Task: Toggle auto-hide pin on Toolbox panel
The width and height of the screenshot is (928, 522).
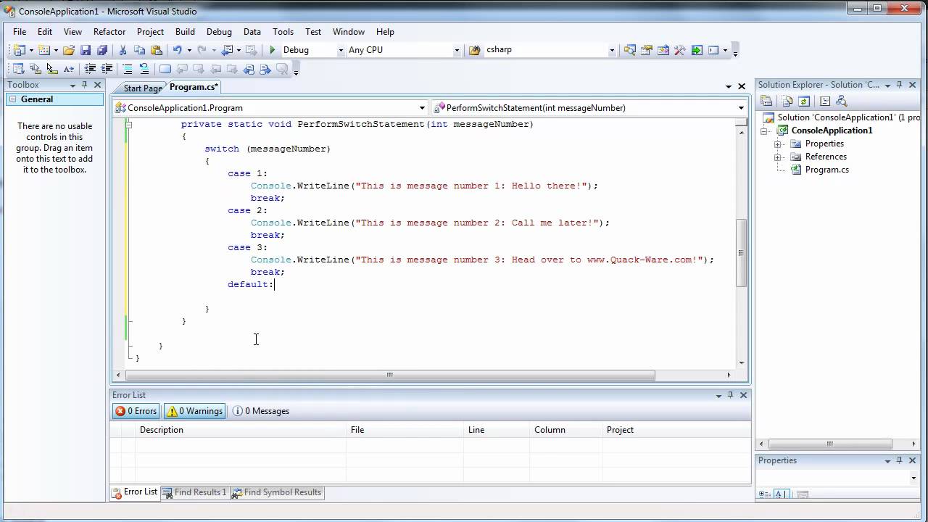Action: coord(83,85)
